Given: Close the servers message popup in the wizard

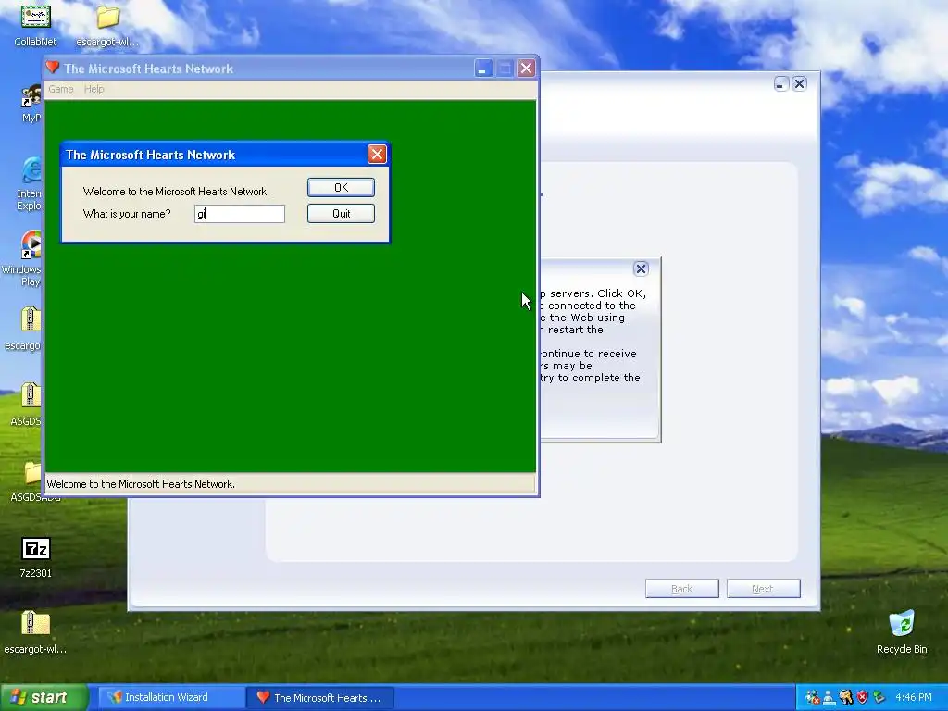Looking at the screenshot, I should pos(641,268).
